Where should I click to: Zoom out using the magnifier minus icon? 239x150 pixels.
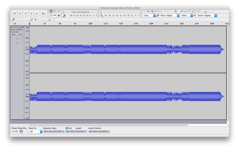point(185,11)
